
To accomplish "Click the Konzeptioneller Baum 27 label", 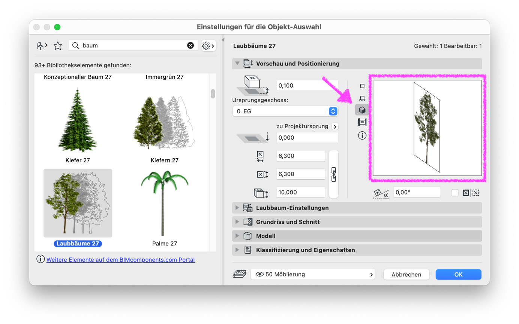I will click(x=78, y=77).
